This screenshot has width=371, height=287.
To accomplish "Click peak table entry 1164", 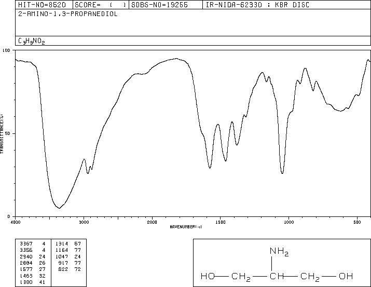I will pyautogui.click(x=62, y=250).
